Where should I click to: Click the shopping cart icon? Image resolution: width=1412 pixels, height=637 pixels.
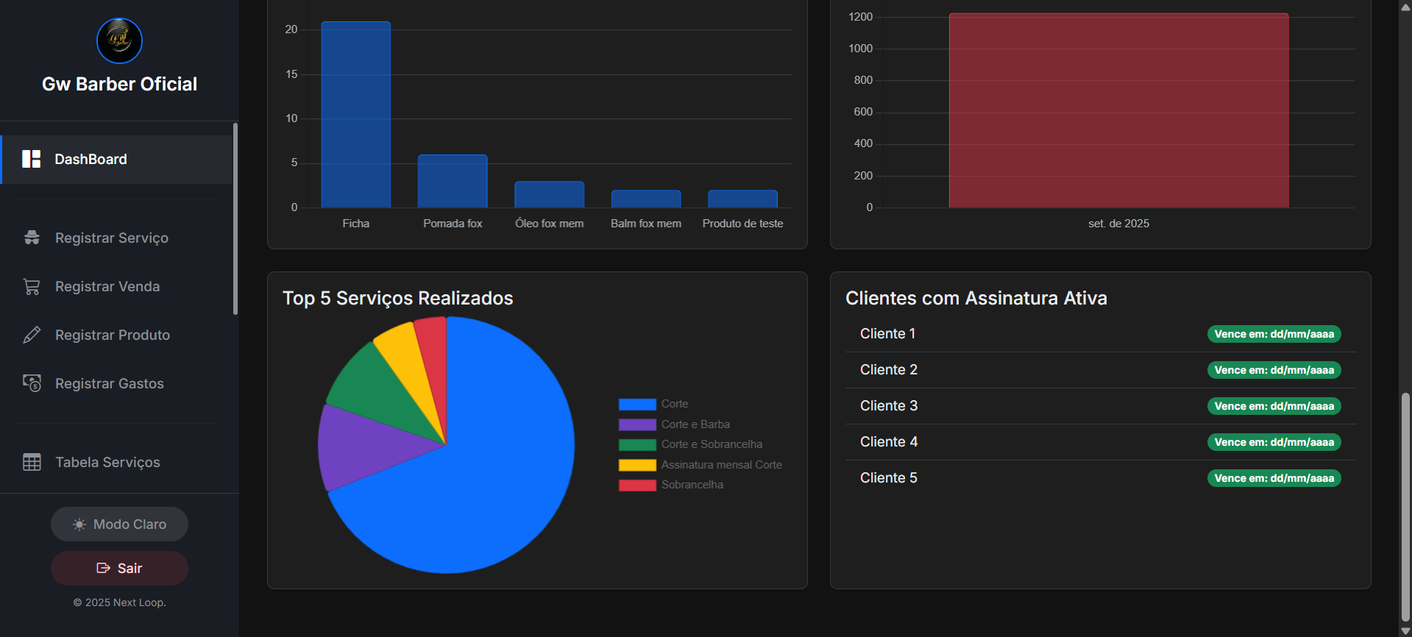click(32, 286)
